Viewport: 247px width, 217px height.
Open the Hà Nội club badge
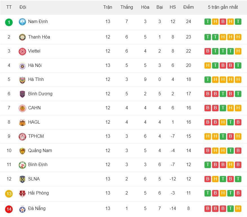point(22,65)
